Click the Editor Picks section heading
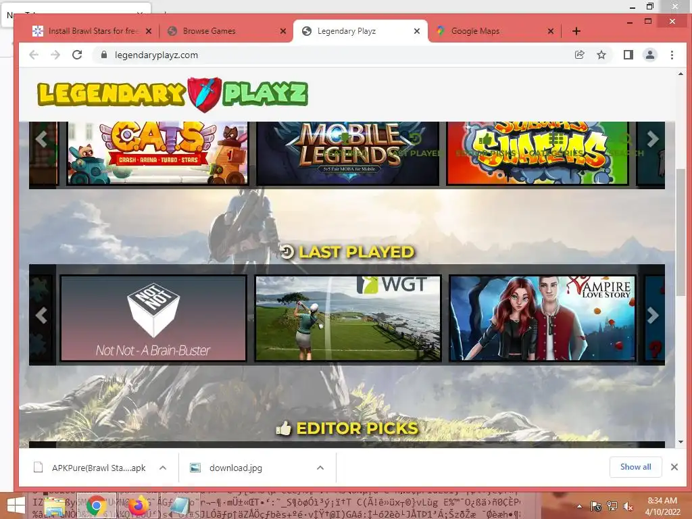The image size is (692, 519). [357, 428]
